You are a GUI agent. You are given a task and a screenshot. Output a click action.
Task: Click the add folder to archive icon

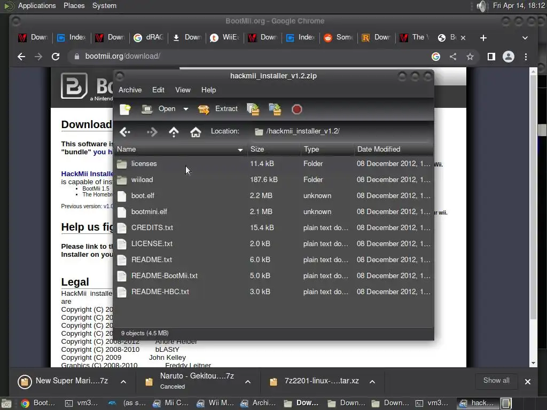[x=275, y=109]
